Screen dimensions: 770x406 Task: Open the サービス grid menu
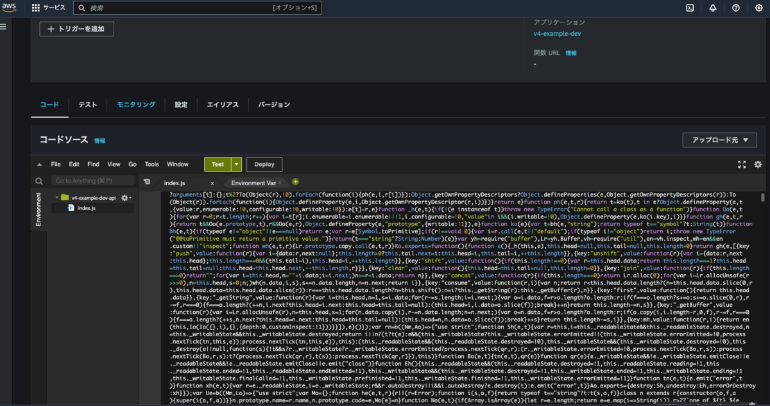click(x=48, y=8)
